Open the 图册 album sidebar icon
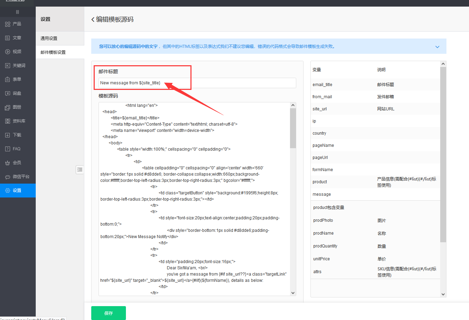The height and width of the screenshot is (320, 469). click(x=8, y=107)
